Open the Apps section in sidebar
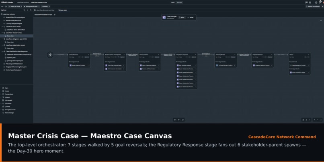Image resolution: width=324 pixels, height=162 pixels. [6, 88]
